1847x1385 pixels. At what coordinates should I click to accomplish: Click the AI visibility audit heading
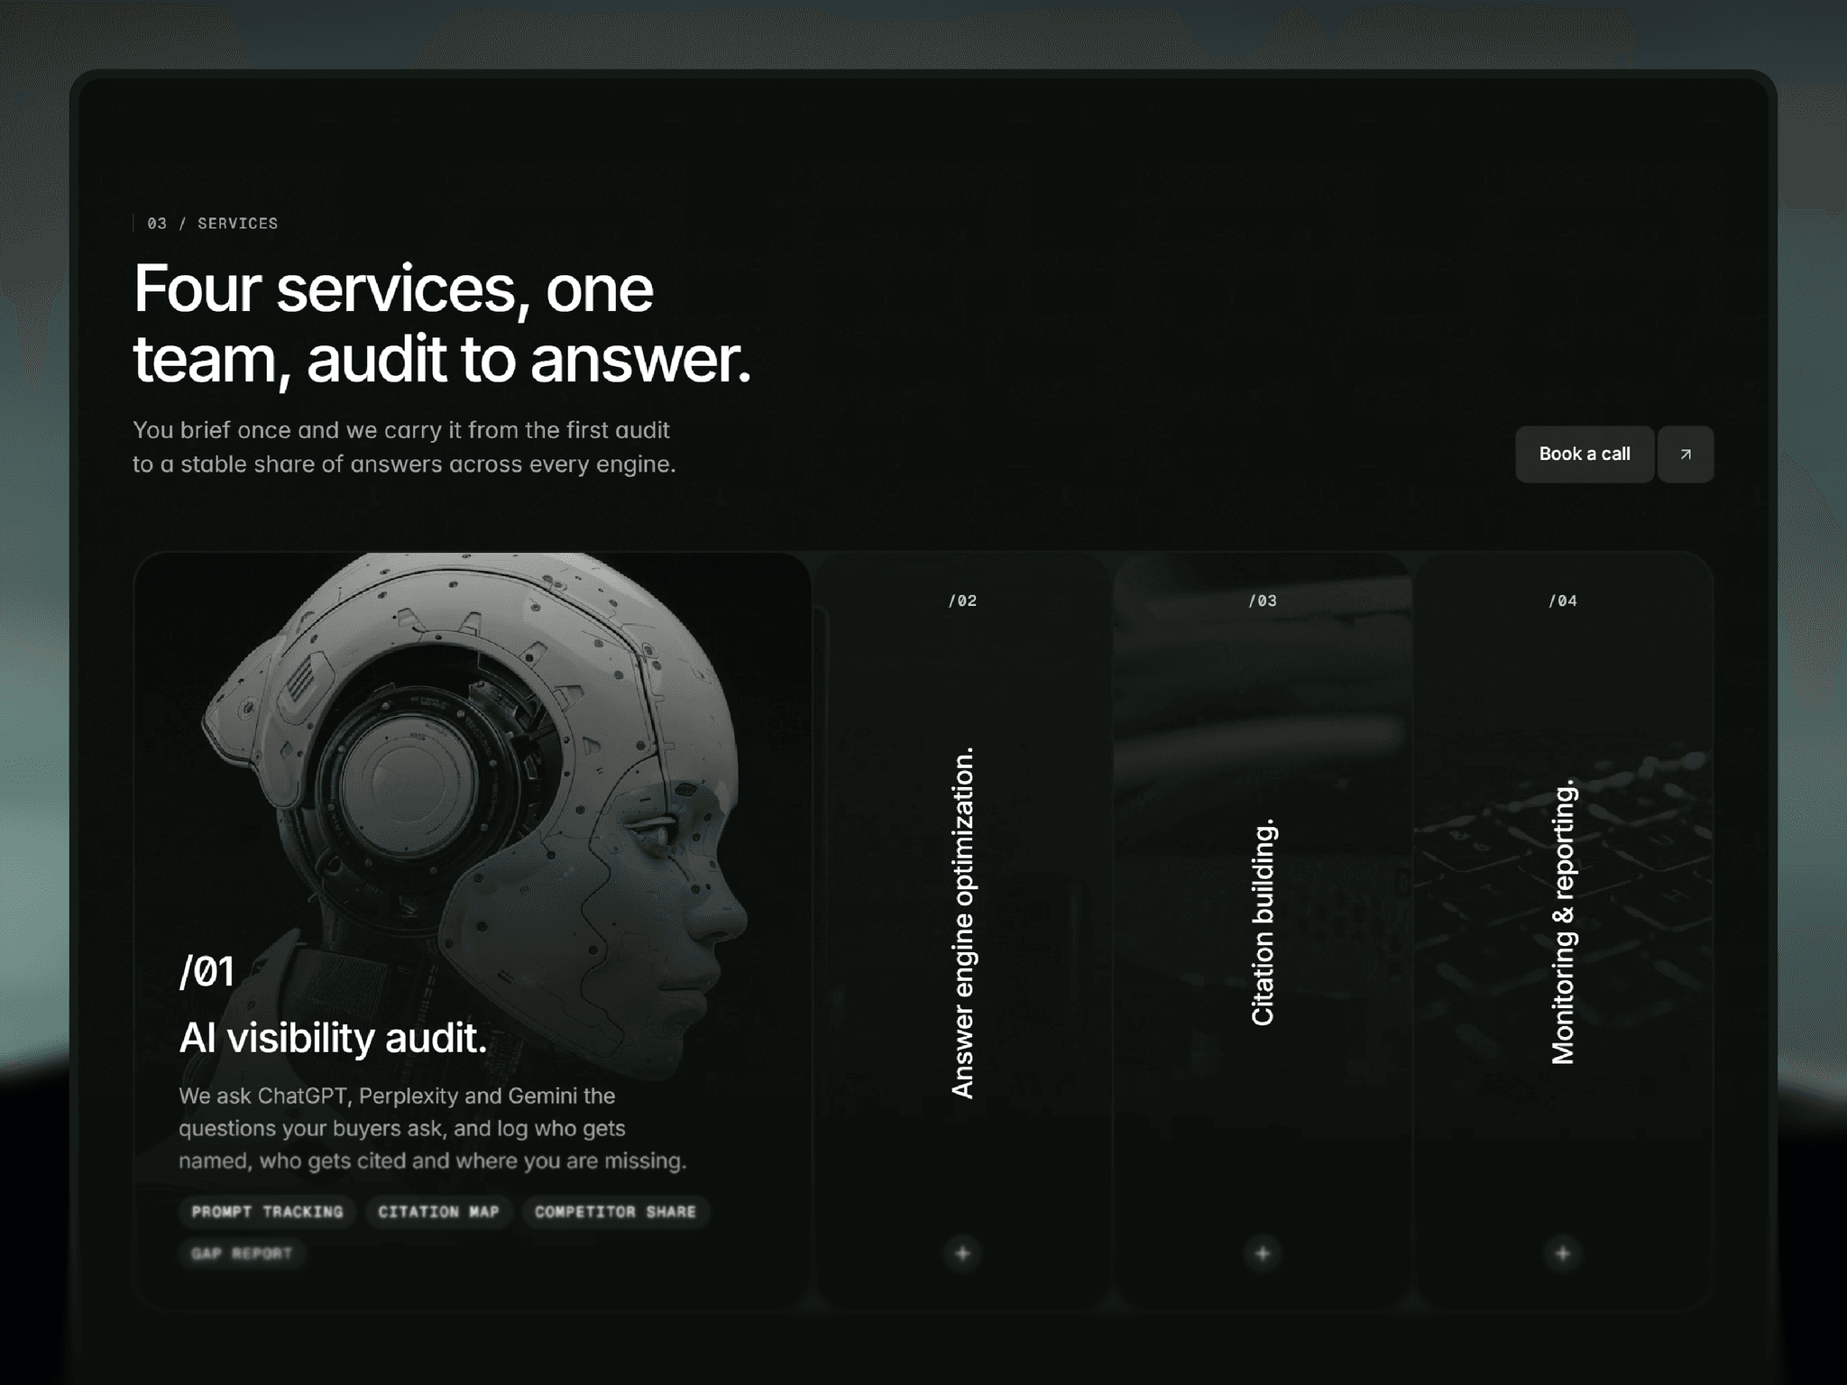pos(333,1038)
